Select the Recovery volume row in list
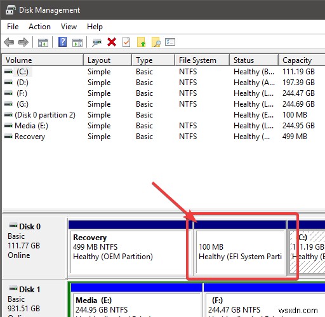Screen dimensions: 325x317 [163, 137]
